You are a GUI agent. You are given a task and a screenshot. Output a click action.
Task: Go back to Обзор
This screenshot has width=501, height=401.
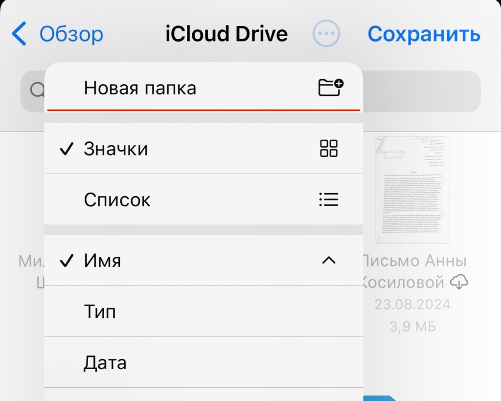71,34
